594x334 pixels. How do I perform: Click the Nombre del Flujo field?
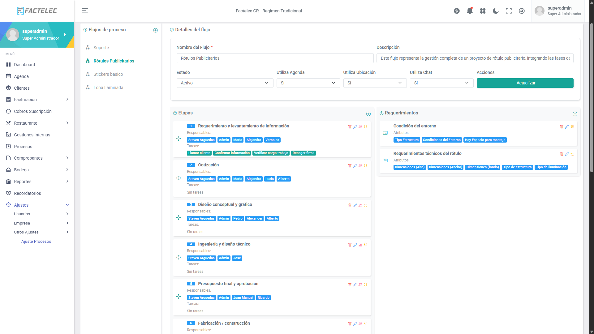[275, 58]
